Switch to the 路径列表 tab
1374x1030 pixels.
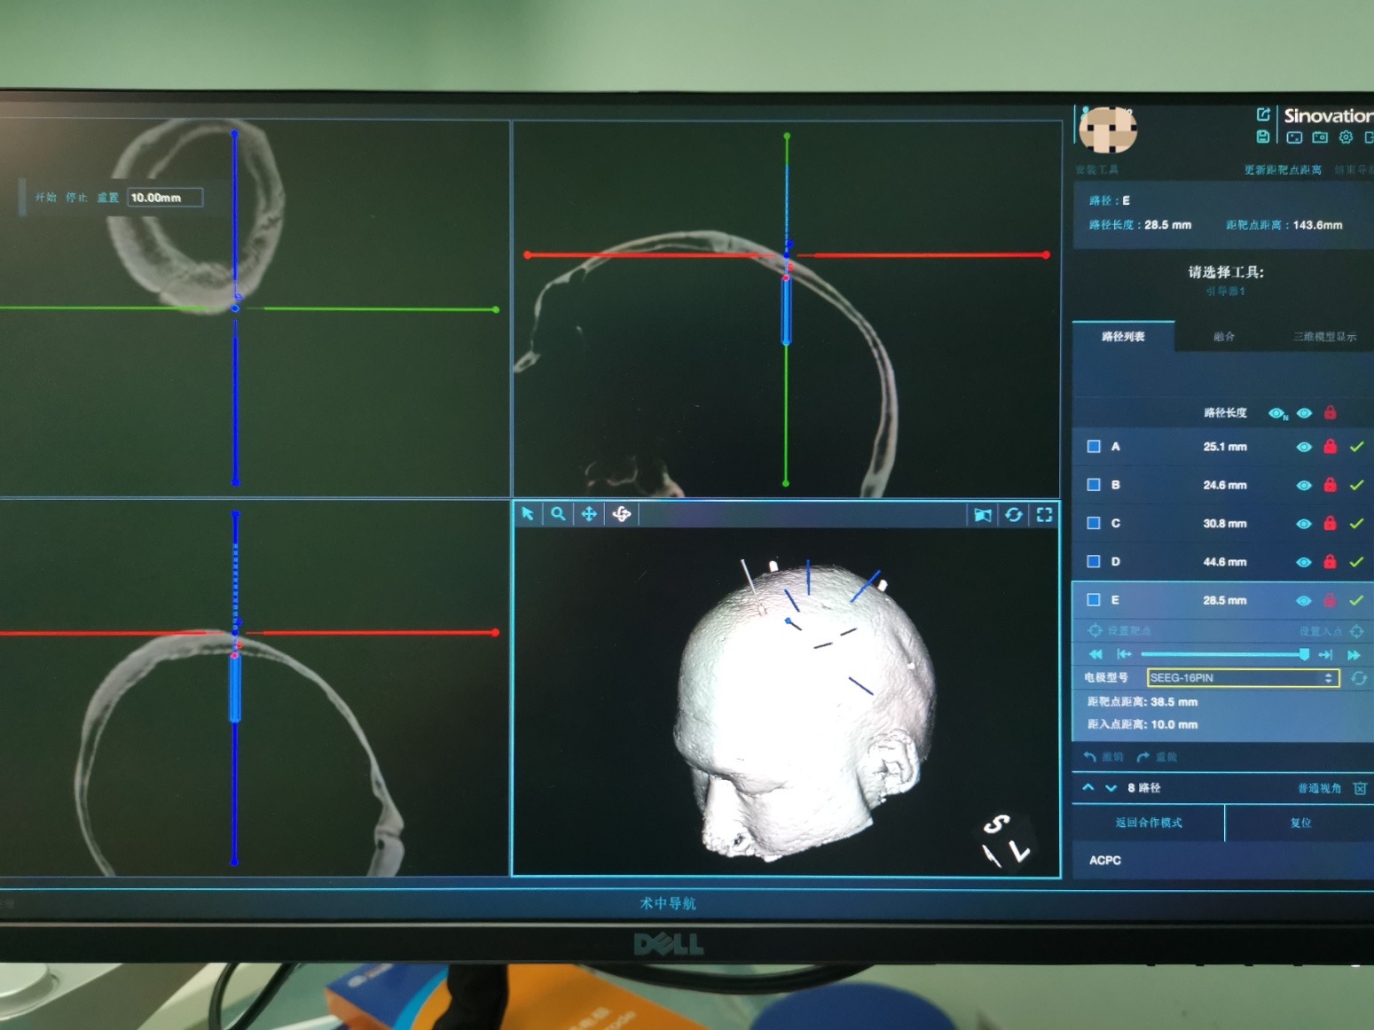coord(1123,337)
